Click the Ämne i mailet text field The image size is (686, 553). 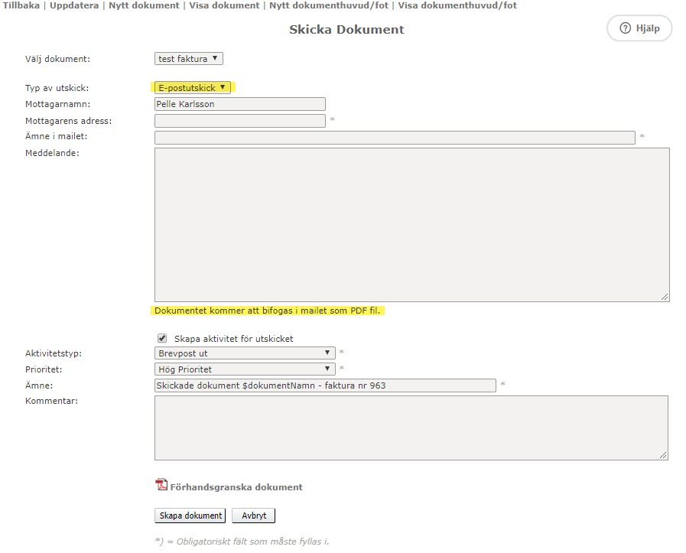click(x=395, y=138)
